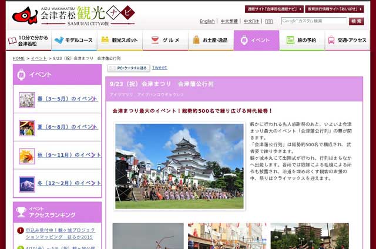Open 冬（12〜2月）のイベント link
Screen dimensions: 376x249
click(69, 183)
